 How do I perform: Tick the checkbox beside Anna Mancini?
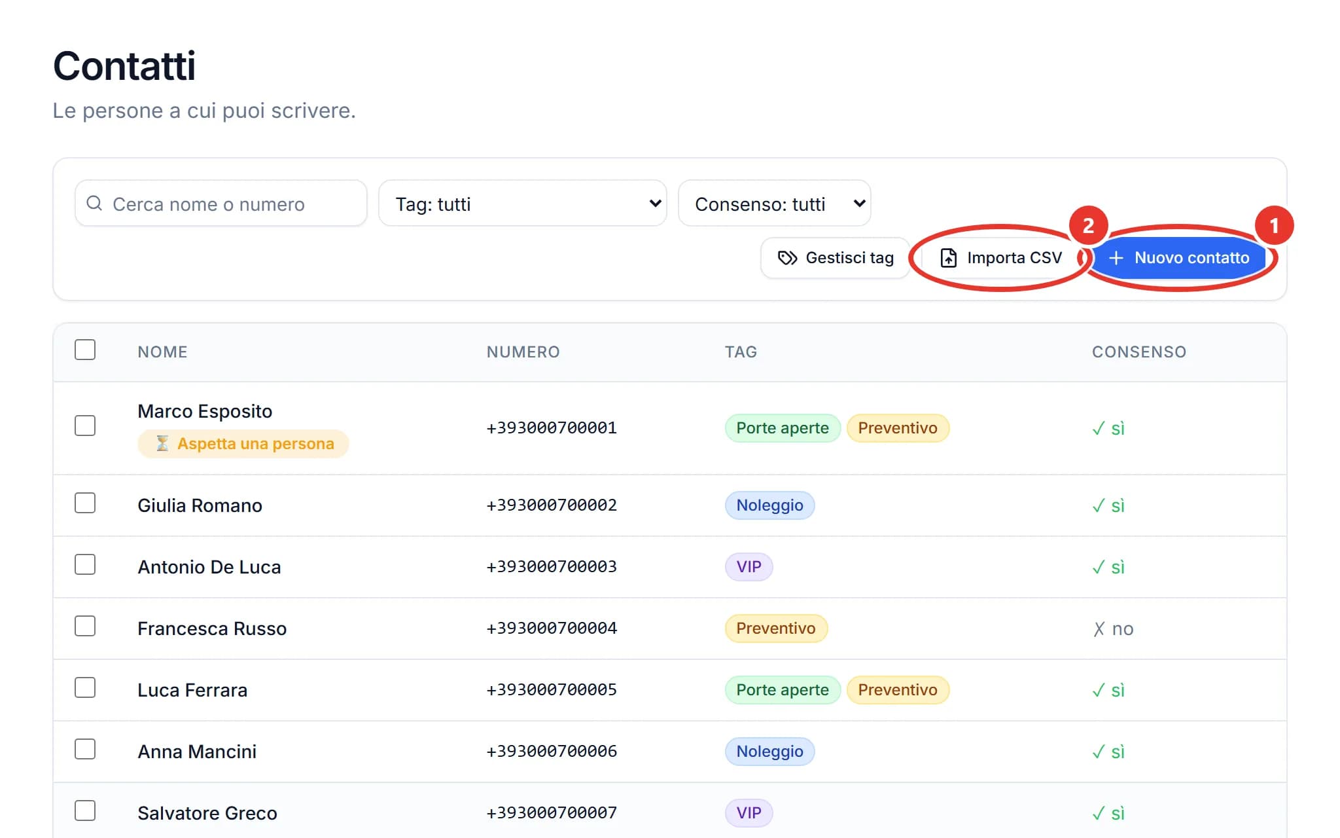pyautogui.click(x=85, y=749)
